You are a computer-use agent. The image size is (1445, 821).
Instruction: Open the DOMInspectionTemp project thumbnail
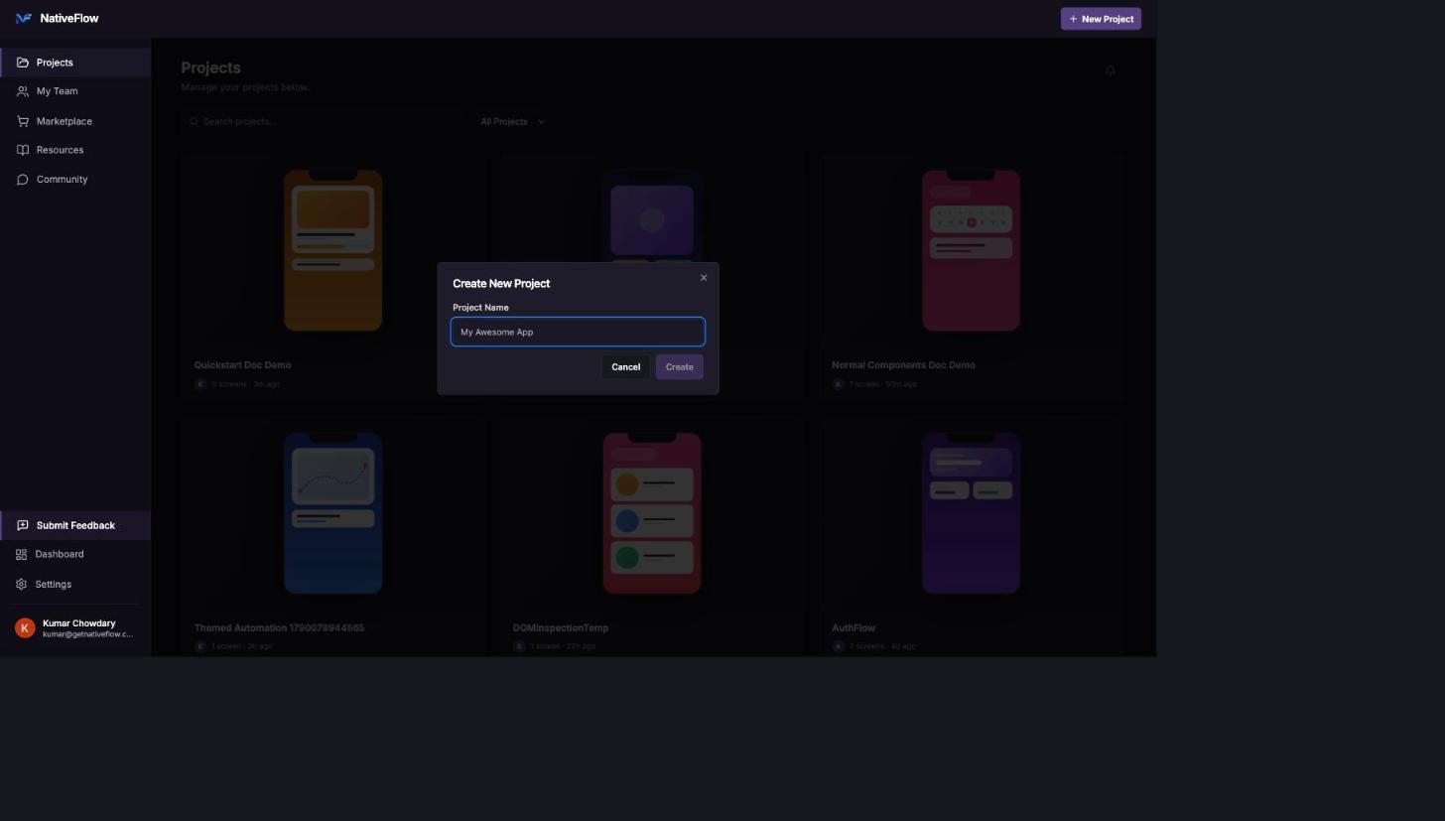[652, 513]
